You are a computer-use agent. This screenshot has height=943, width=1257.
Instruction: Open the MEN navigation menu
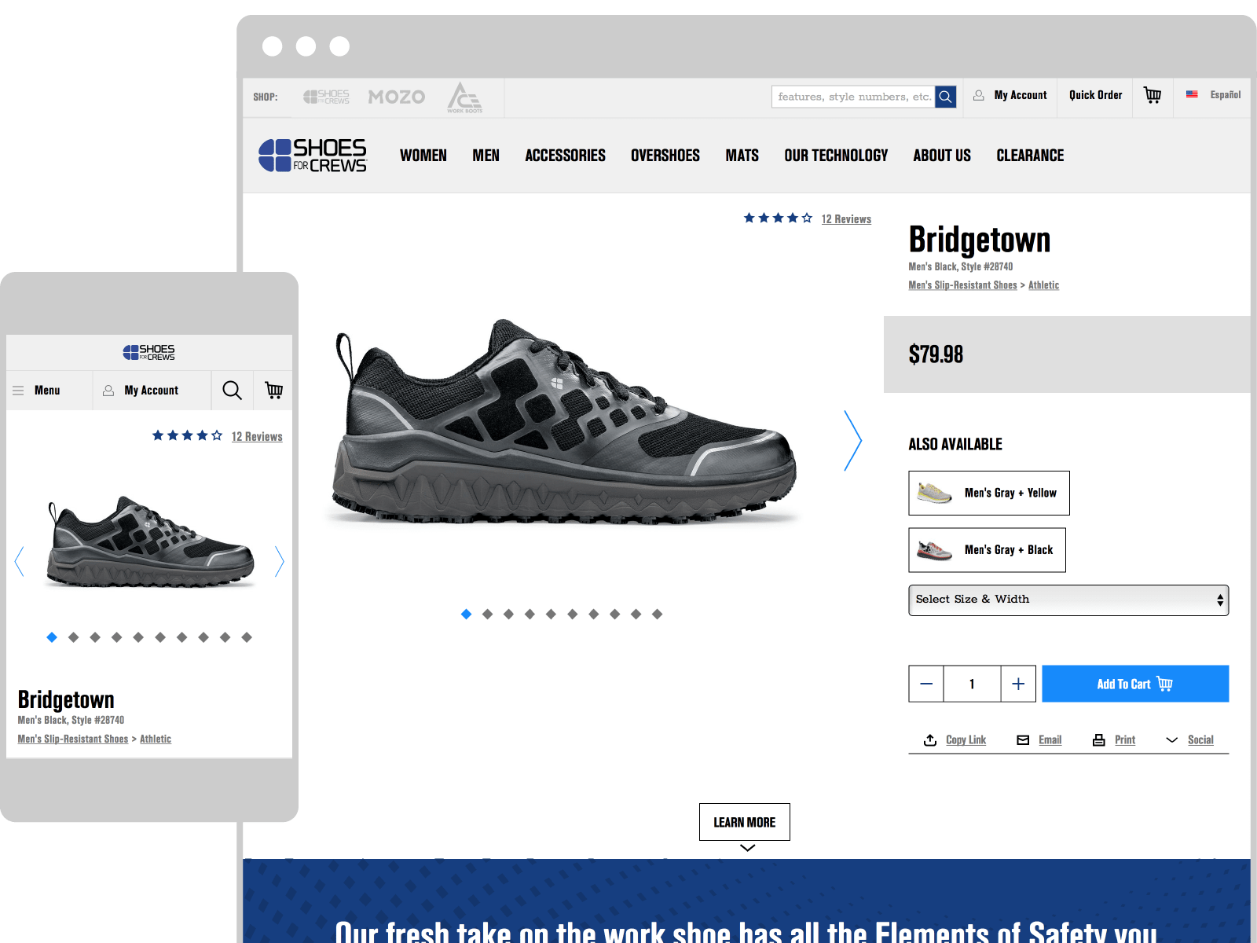coord(486,155)
